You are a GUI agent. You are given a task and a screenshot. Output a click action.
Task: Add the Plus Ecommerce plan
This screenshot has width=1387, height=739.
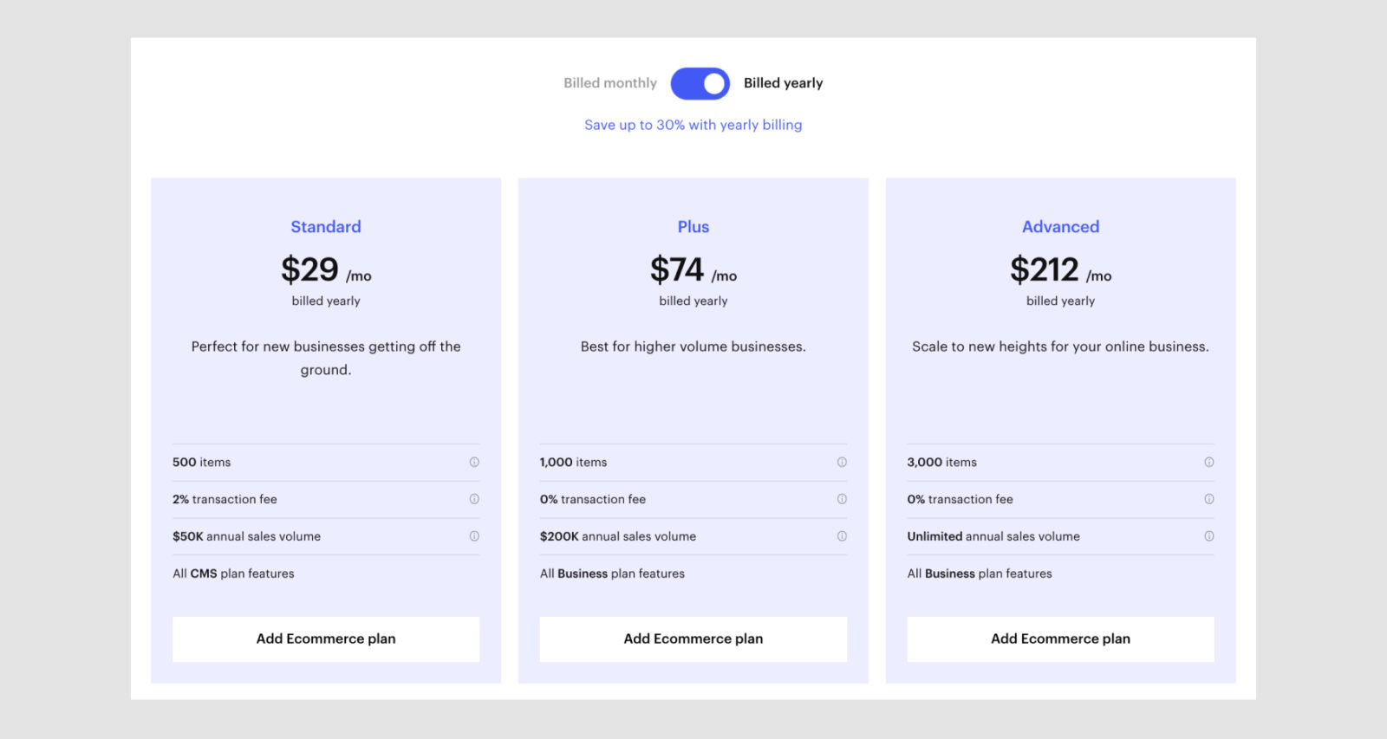point(693,639)
